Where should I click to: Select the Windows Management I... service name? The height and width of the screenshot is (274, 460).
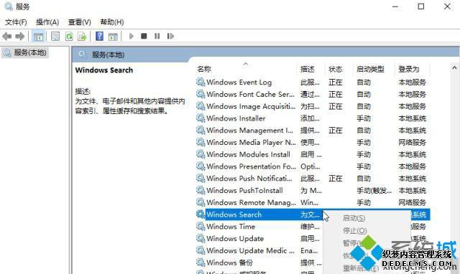(250, 131)
